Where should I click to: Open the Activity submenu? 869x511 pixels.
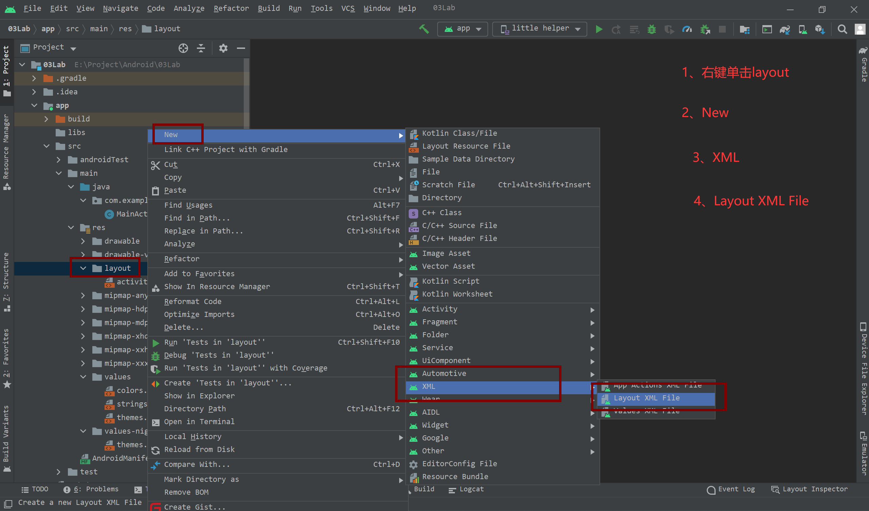[503, 309]
